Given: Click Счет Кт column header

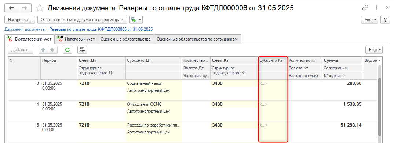Looking at the screenshot, I should pyautogui.click(x=234, y=60).
